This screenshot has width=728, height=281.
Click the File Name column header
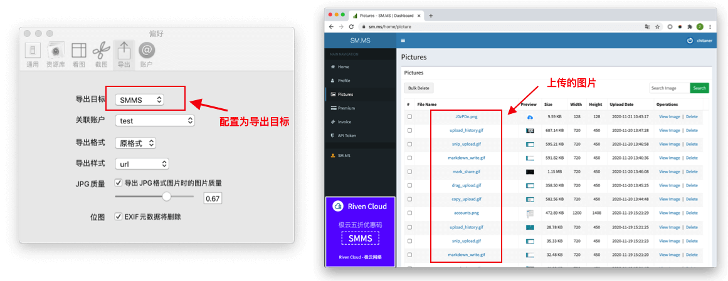(x=426, y=105)
